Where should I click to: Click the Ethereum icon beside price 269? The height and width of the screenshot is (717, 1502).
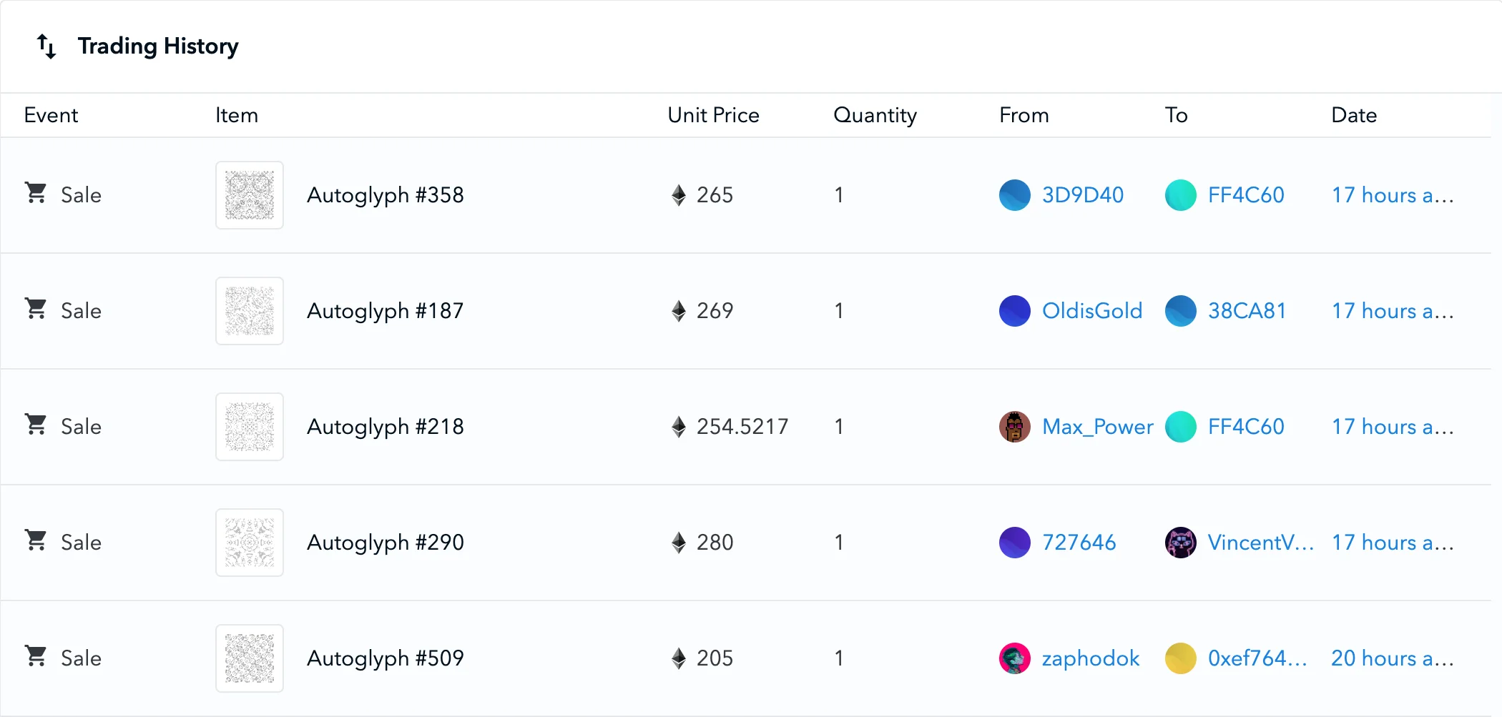679,311
